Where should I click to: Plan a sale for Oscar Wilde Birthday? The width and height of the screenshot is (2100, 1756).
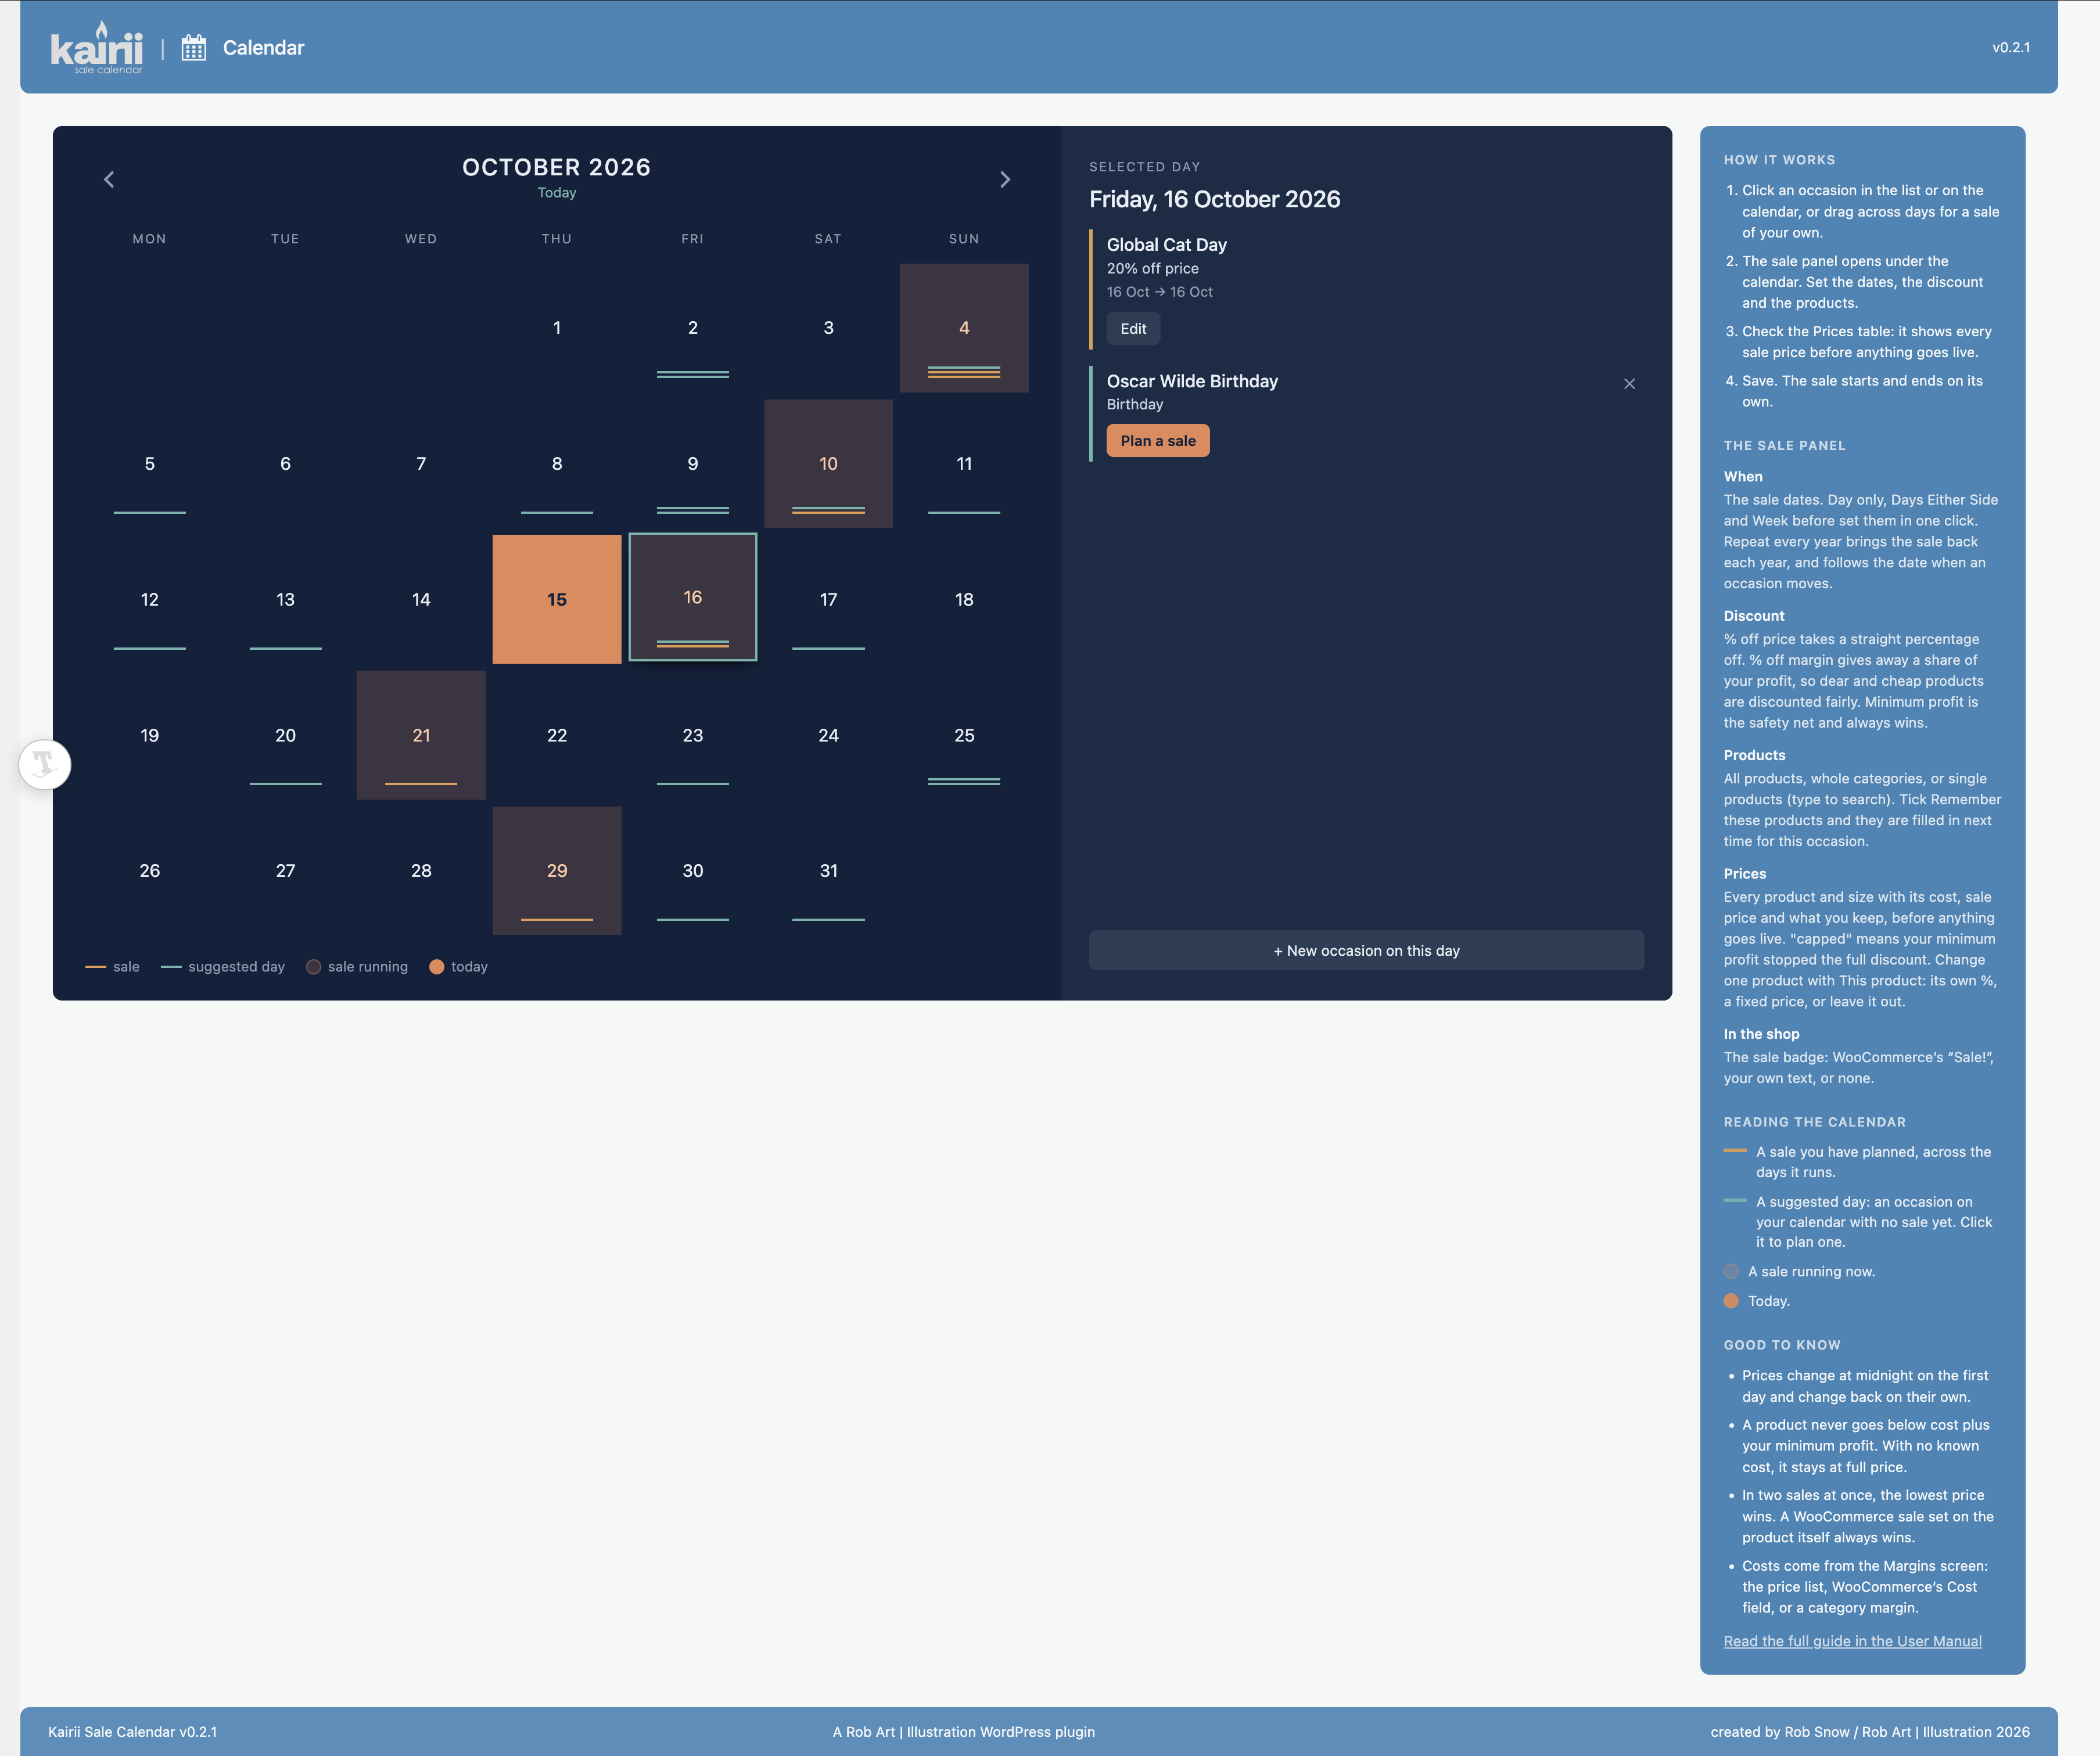(x=1158, y=441)
